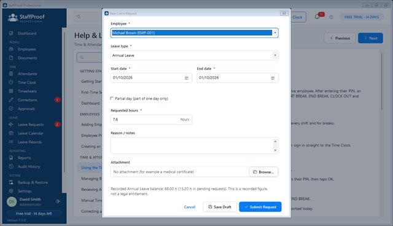Open the End date calendar picker
The height and width of the screenshot is (226, 393).
coord(273,78)
